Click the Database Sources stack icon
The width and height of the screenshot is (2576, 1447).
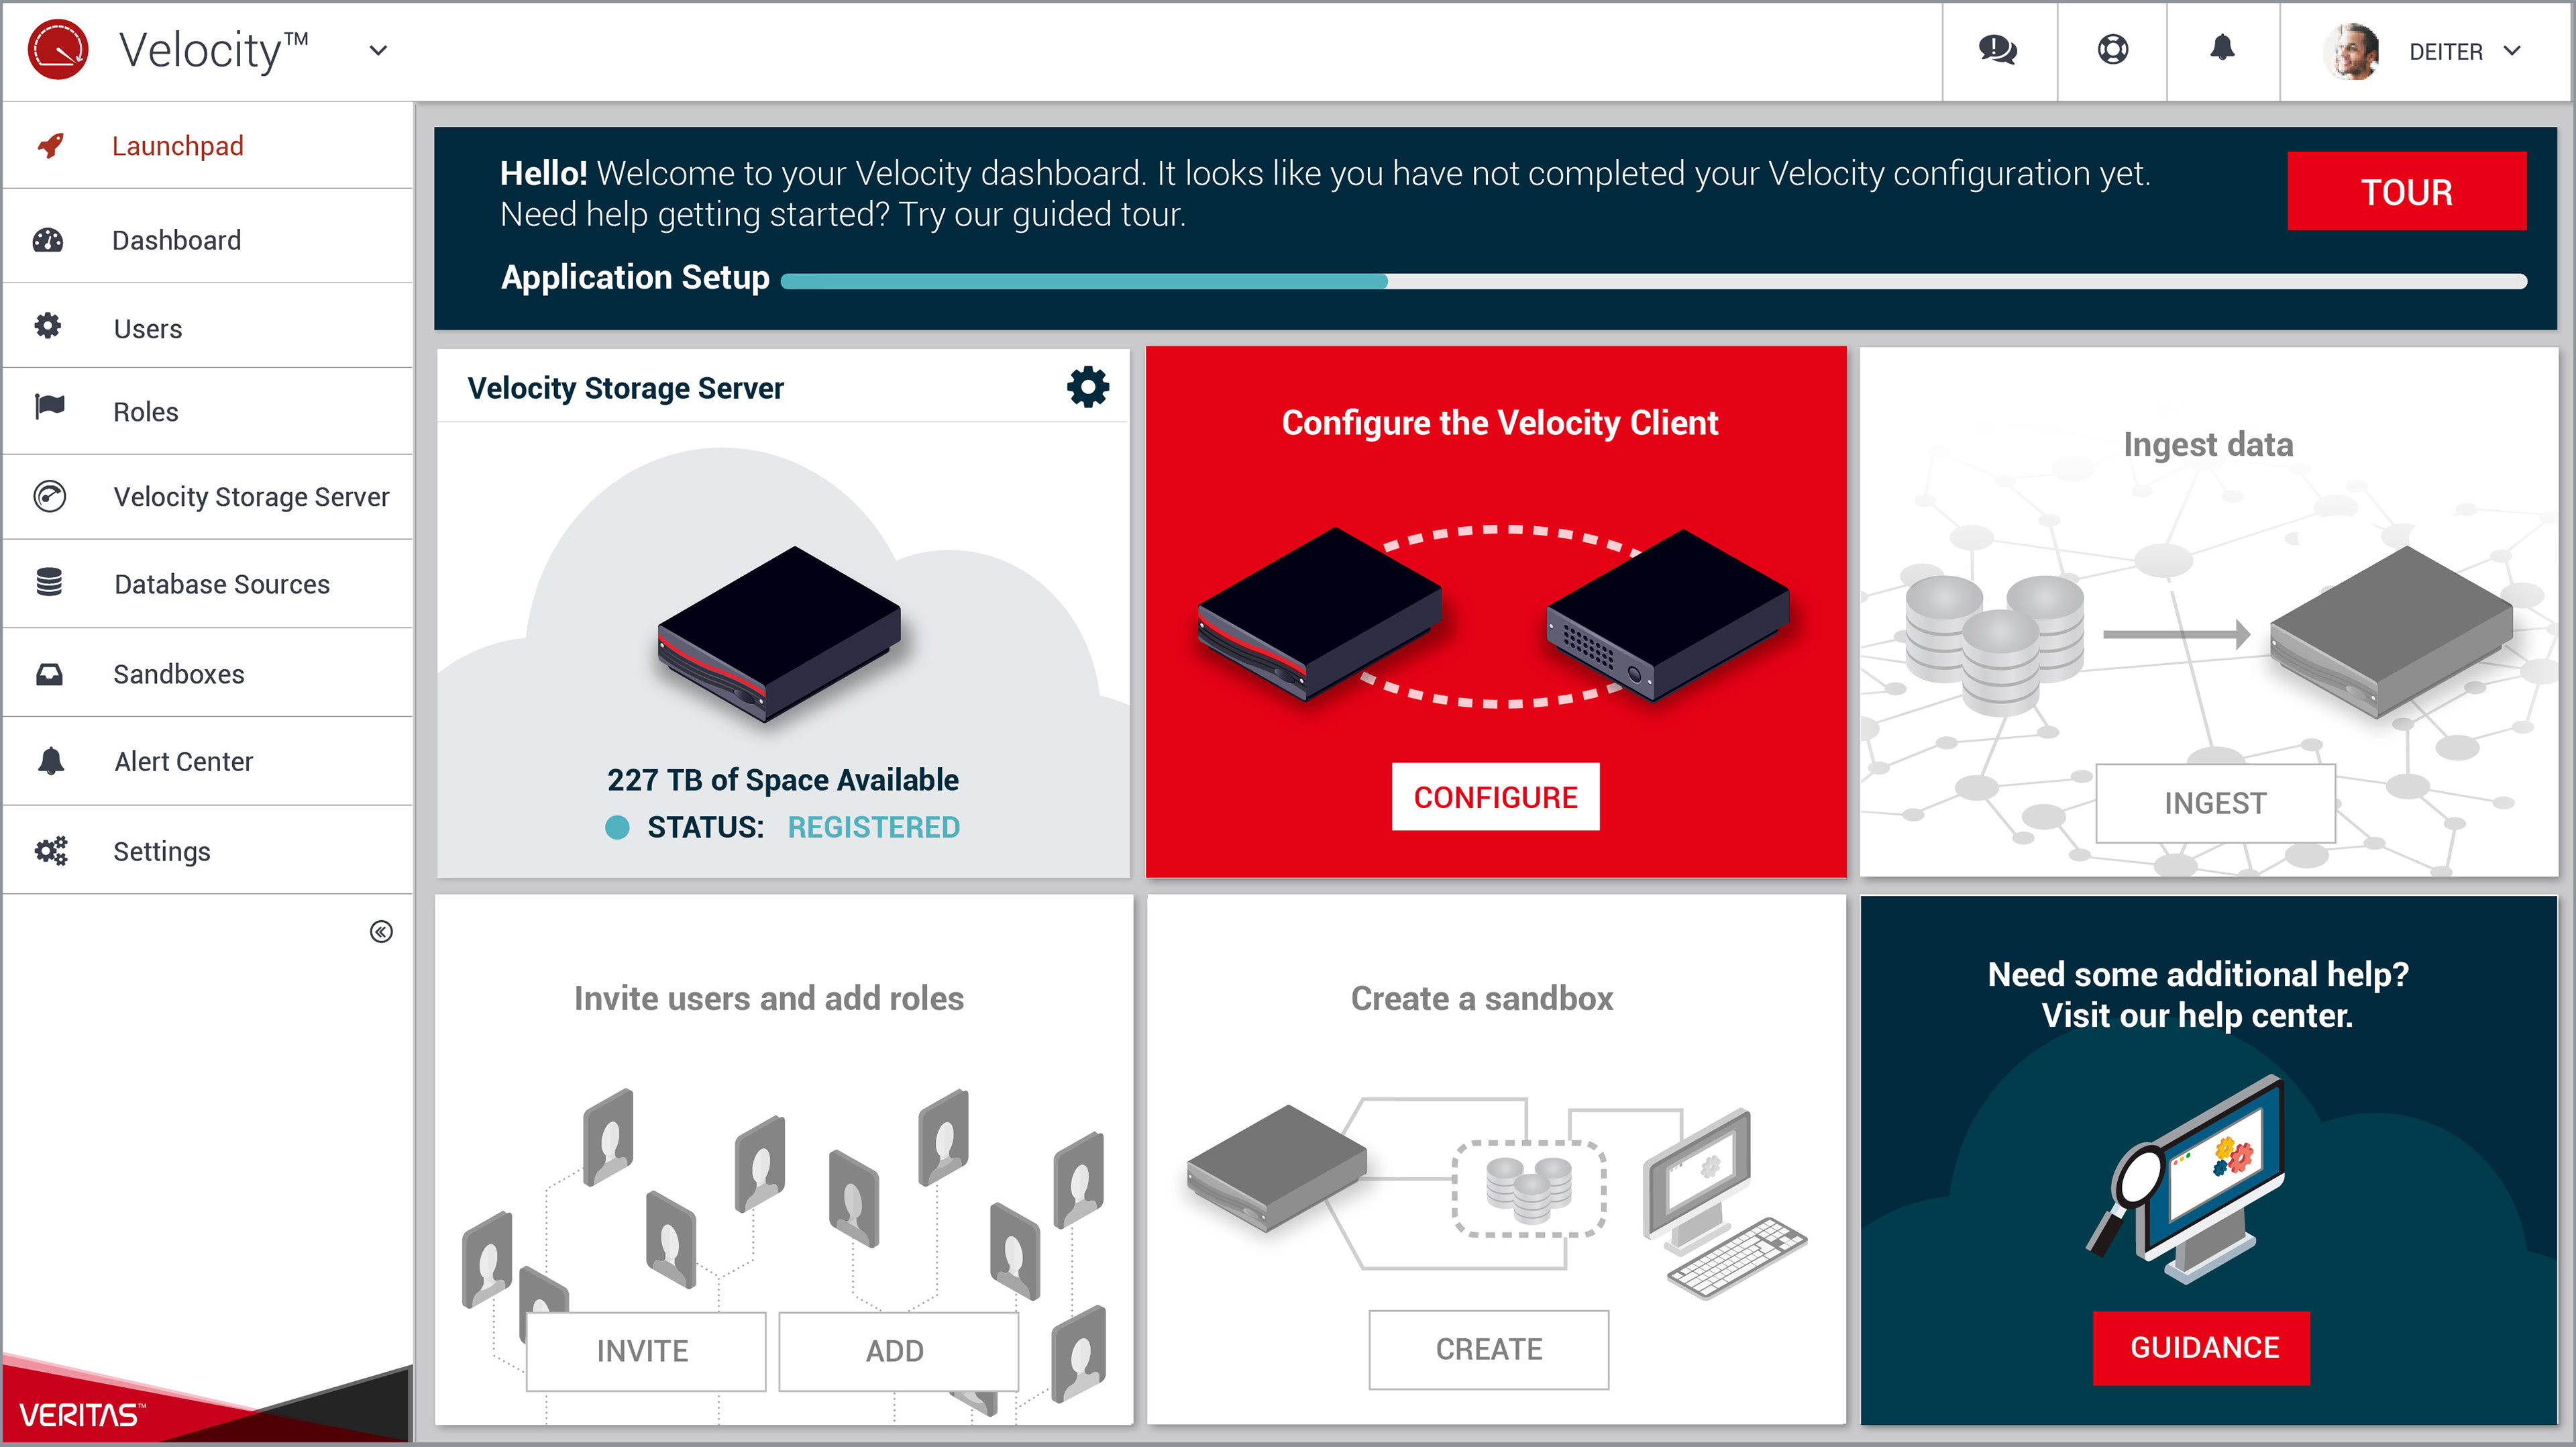(x=49, y=583)
